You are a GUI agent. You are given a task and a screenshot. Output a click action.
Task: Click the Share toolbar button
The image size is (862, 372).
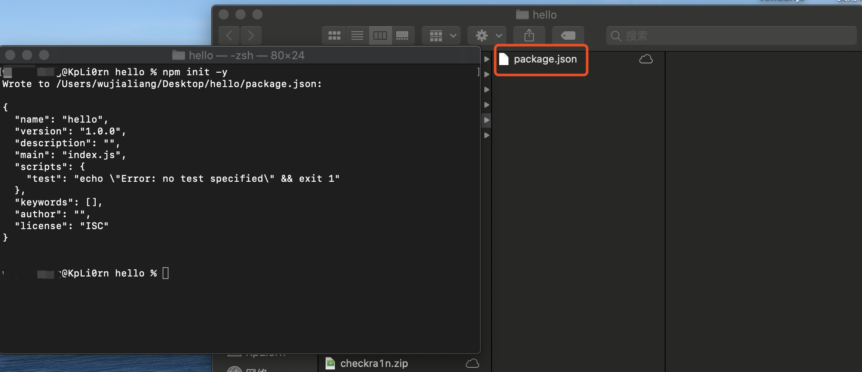click(529, 36)
